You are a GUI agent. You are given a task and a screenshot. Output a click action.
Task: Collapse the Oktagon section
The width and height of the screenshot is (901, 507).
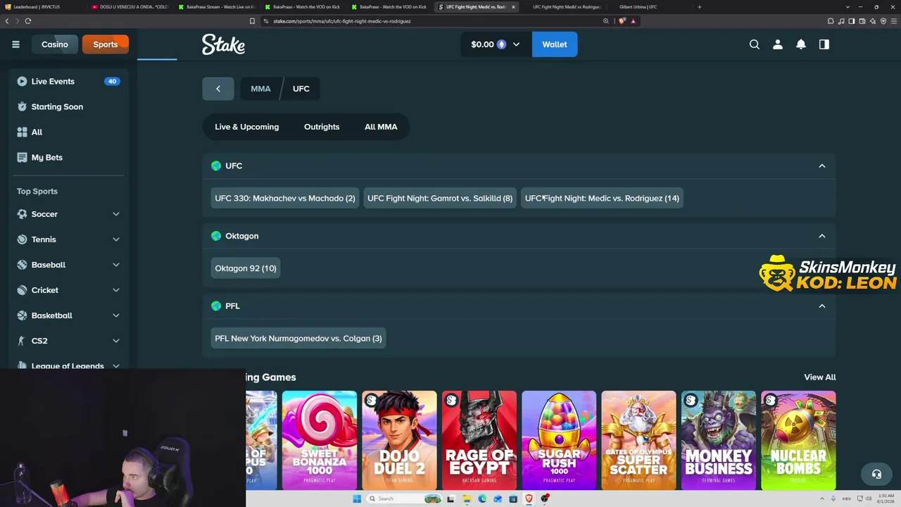821,236
